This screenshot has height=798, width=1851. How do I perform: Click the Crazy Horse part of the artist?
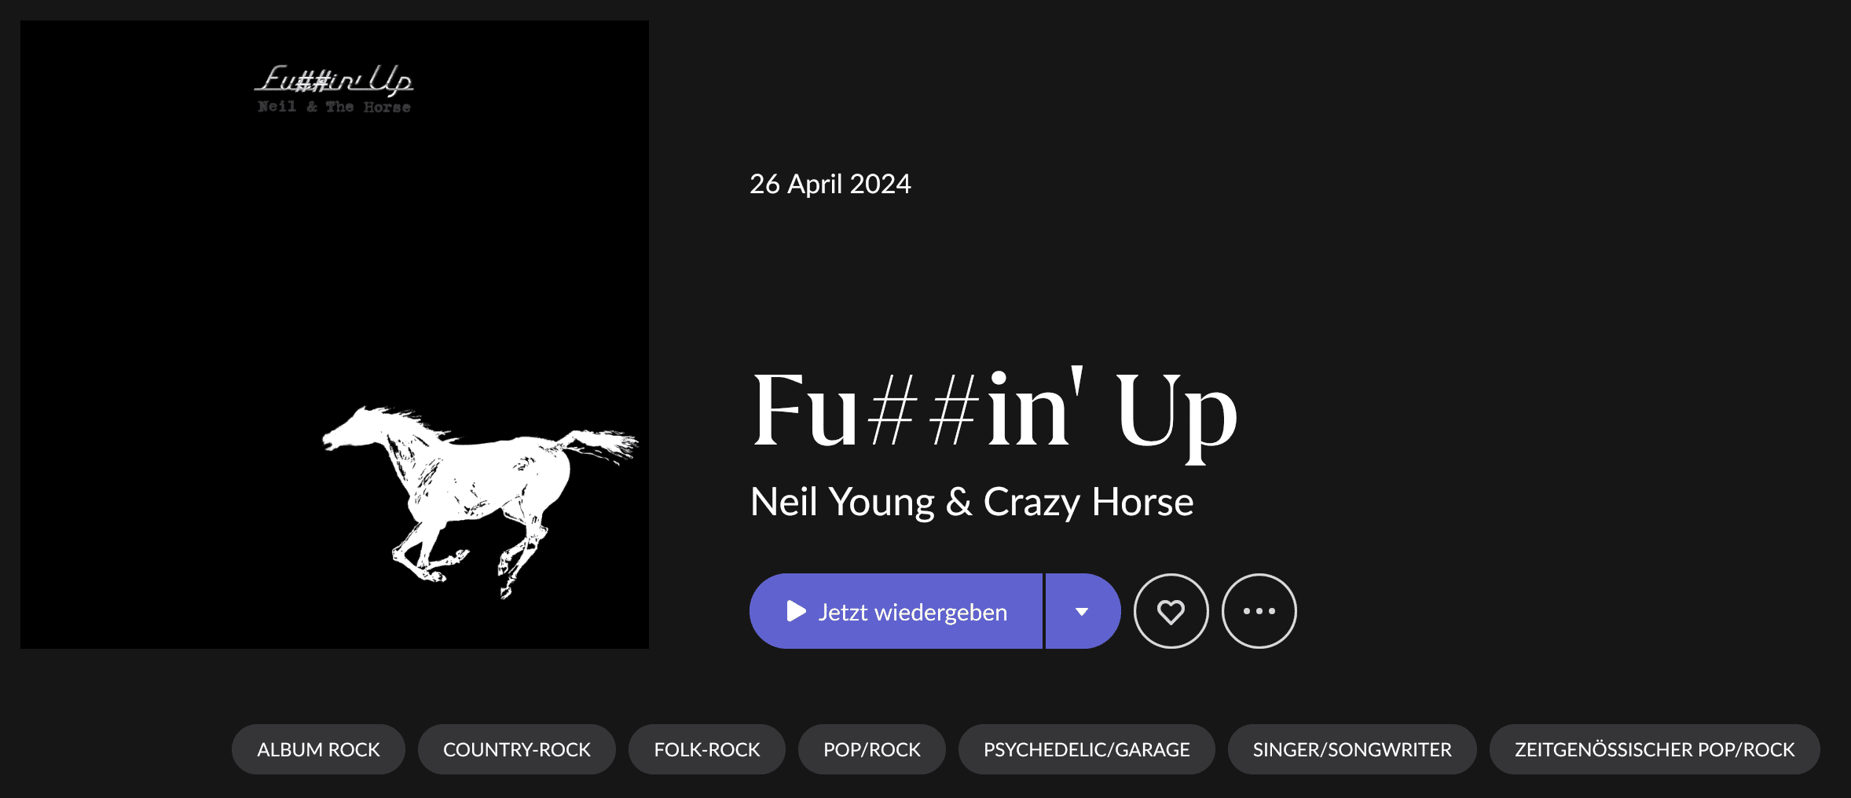tap(1088, 502)
